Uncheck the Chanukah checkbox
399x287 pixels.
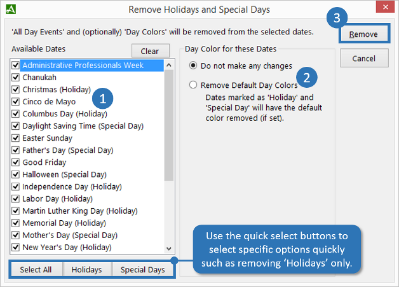[x=15, y=77]
